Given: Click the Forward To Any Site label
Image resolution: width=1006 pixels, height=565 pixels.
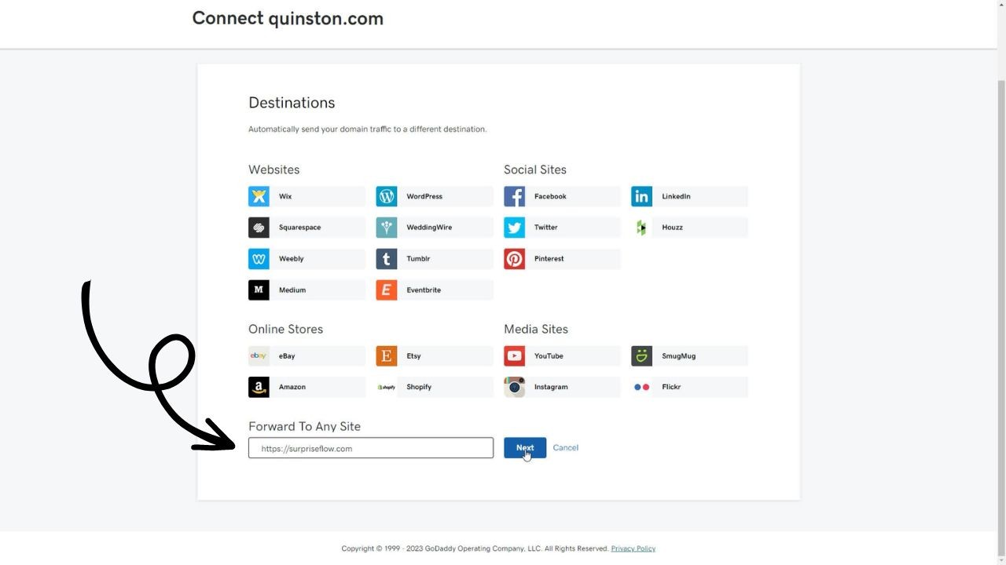Looking at the screenshot, I should pos(304,426).
